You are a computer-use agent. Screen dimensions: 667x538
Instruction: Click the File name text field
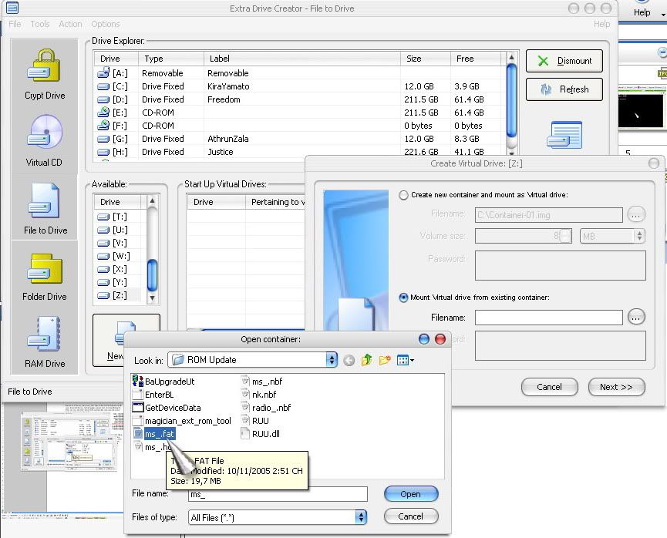tap(278, 494)
